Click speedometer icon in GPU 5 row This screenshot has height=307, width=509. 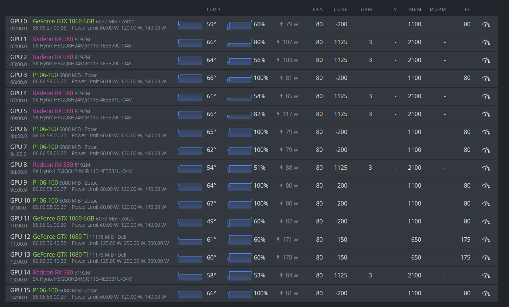[485, 114]
